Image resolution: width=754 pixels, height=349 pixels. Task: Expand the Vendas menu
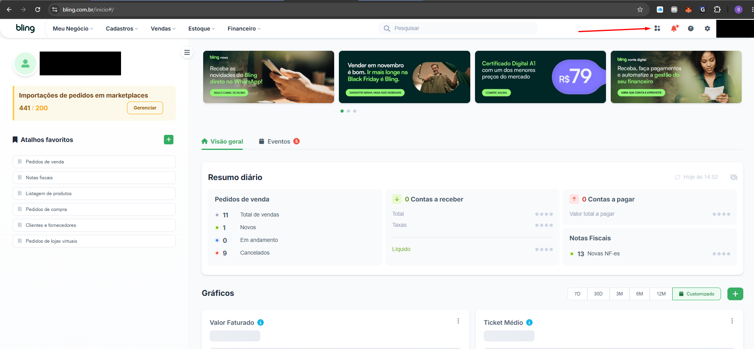[163, 29]
